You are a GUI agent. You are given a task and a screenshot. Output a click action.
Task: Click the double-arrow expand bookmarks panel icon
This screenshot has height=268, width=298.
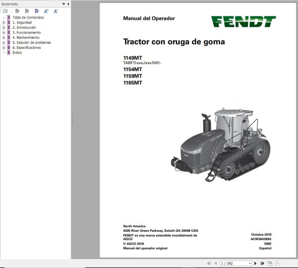[64, 4]
